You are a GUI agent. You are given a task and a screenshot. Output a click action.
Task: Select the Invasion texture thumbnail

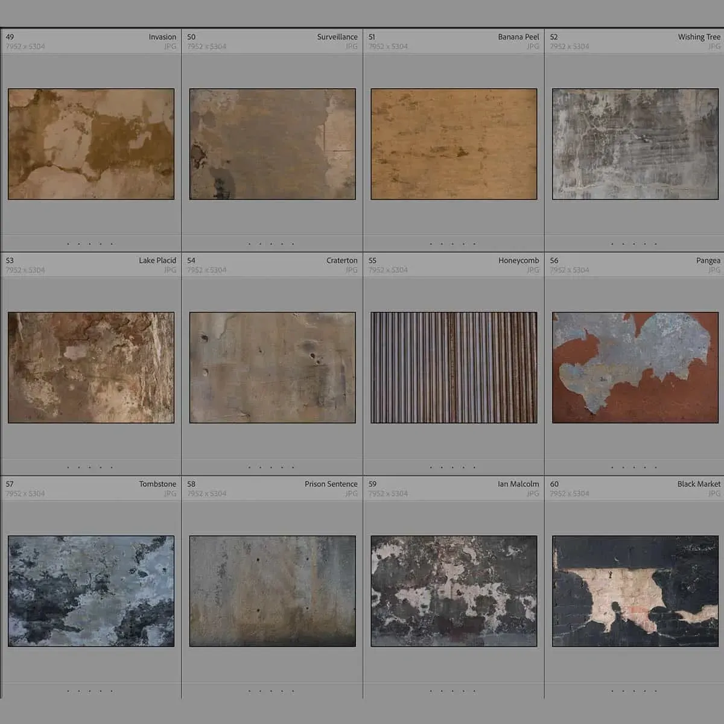(x=91, y=144)
